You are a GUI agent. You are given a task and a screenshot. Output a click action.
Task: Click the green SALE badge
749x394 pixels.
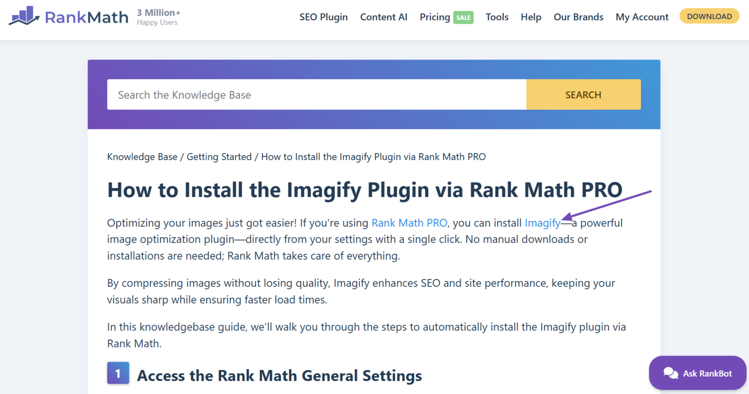coord(464,18)
